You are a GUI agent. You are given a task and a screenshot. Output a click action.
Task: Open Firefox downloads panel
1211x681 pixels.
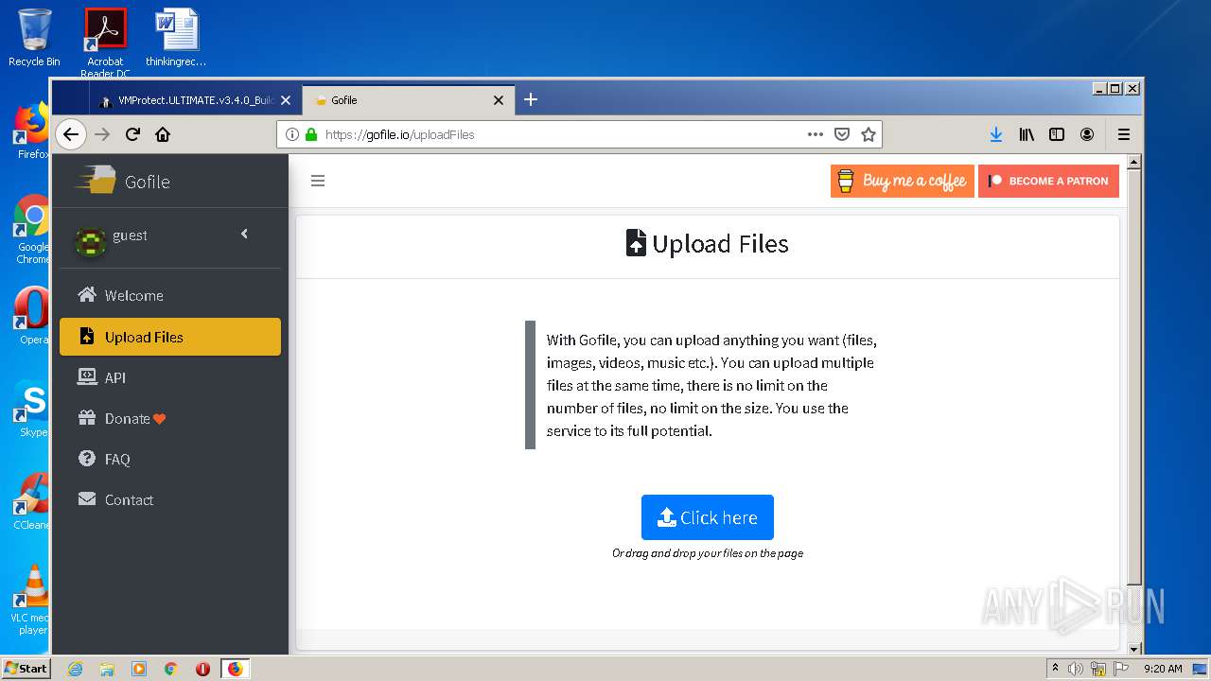(996, 134)
